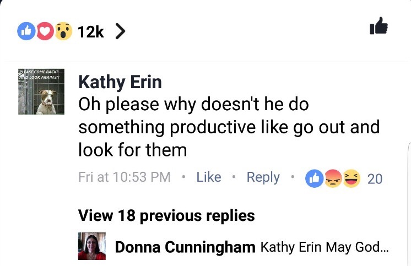Click the laughing face reaction on the comment
Viewport: 411px width, 266px height.
(351, 178)
